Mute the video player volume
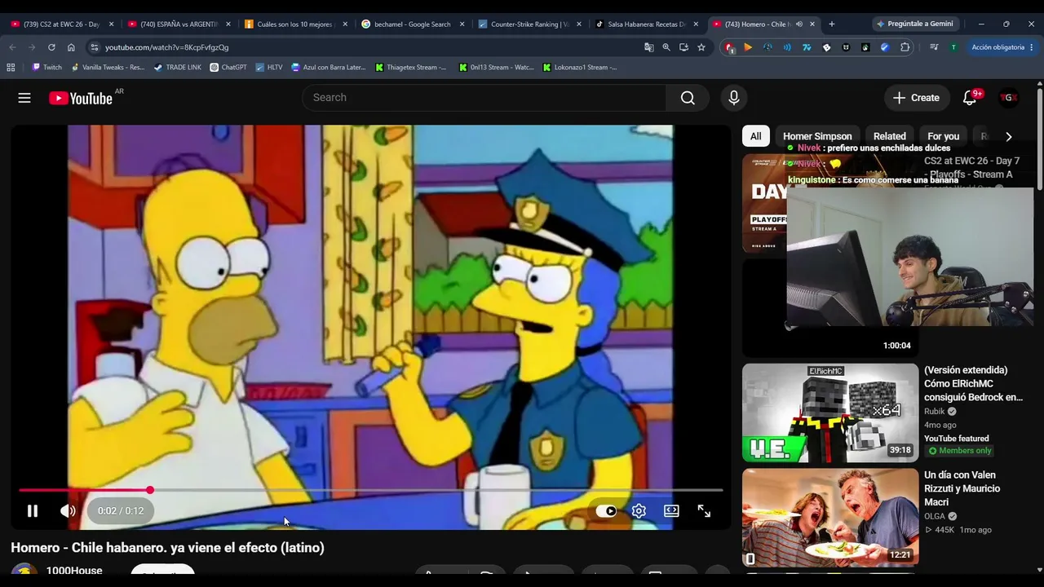Image resolution: width=1044 pixels, height=587 pixels. [x=68, y=511]
